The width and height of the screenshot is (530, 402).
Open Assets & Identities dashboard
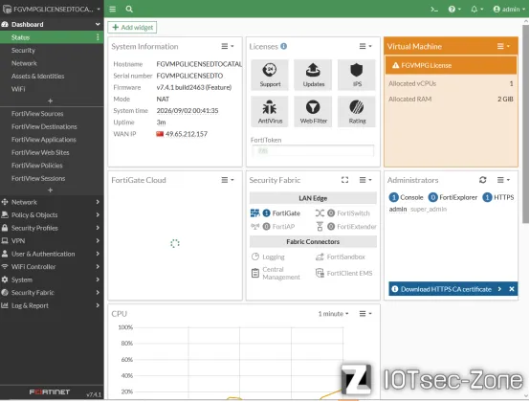[38, 76]
